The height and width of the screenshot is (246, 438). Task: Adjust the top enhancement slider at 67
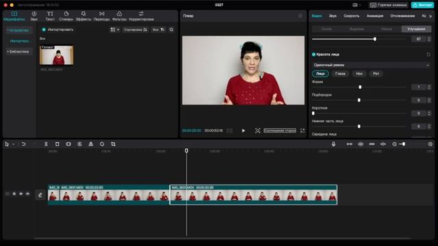[x=375, y=39]
